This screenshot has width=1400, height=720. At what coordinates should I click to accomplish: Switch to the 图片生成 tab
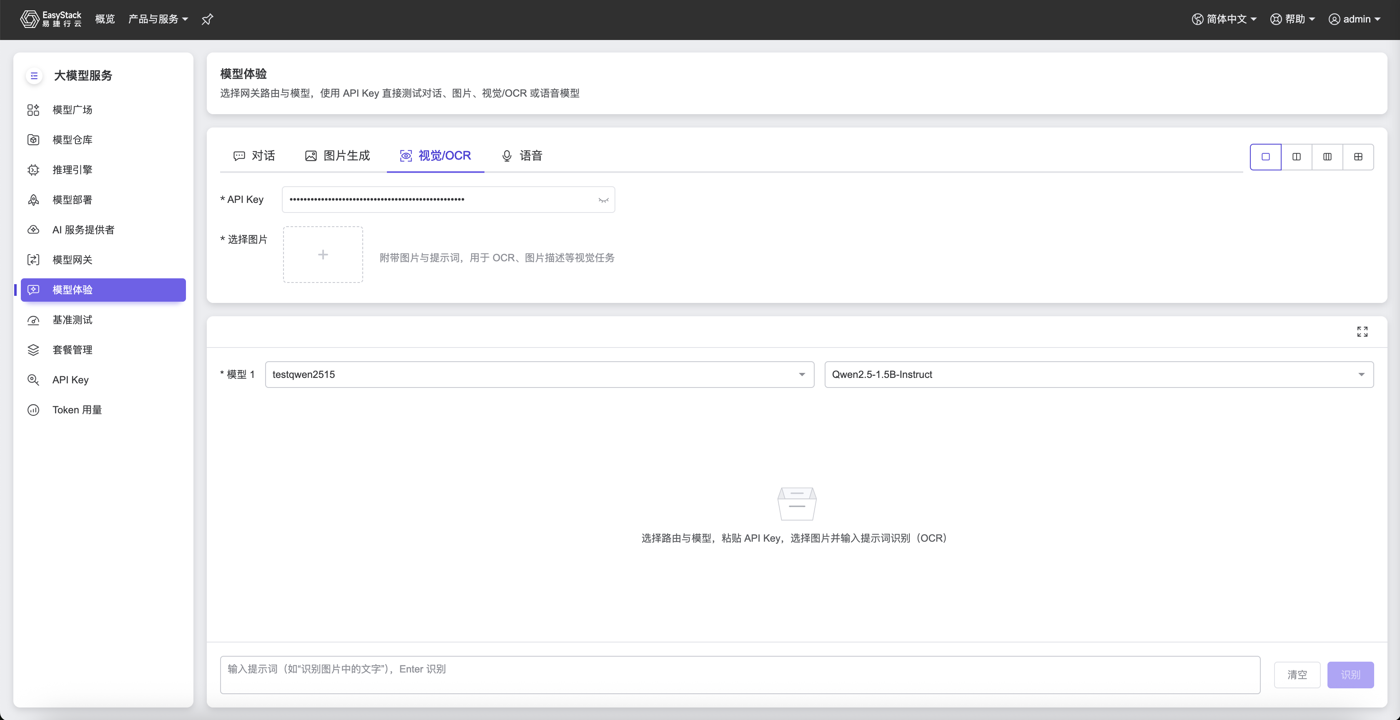(x=338, y=156)
